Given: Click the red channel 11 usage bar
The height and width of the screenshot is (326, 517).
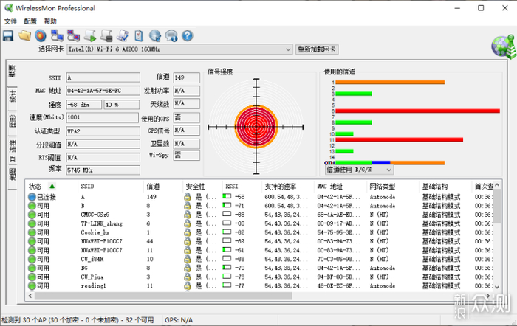Looking at the screenshot, I should (400, 140).
